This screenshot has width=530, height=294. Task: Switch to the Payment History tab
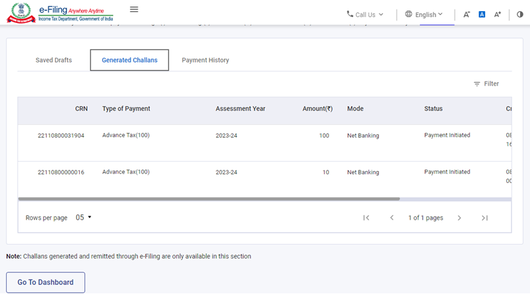tap(205, 60)
